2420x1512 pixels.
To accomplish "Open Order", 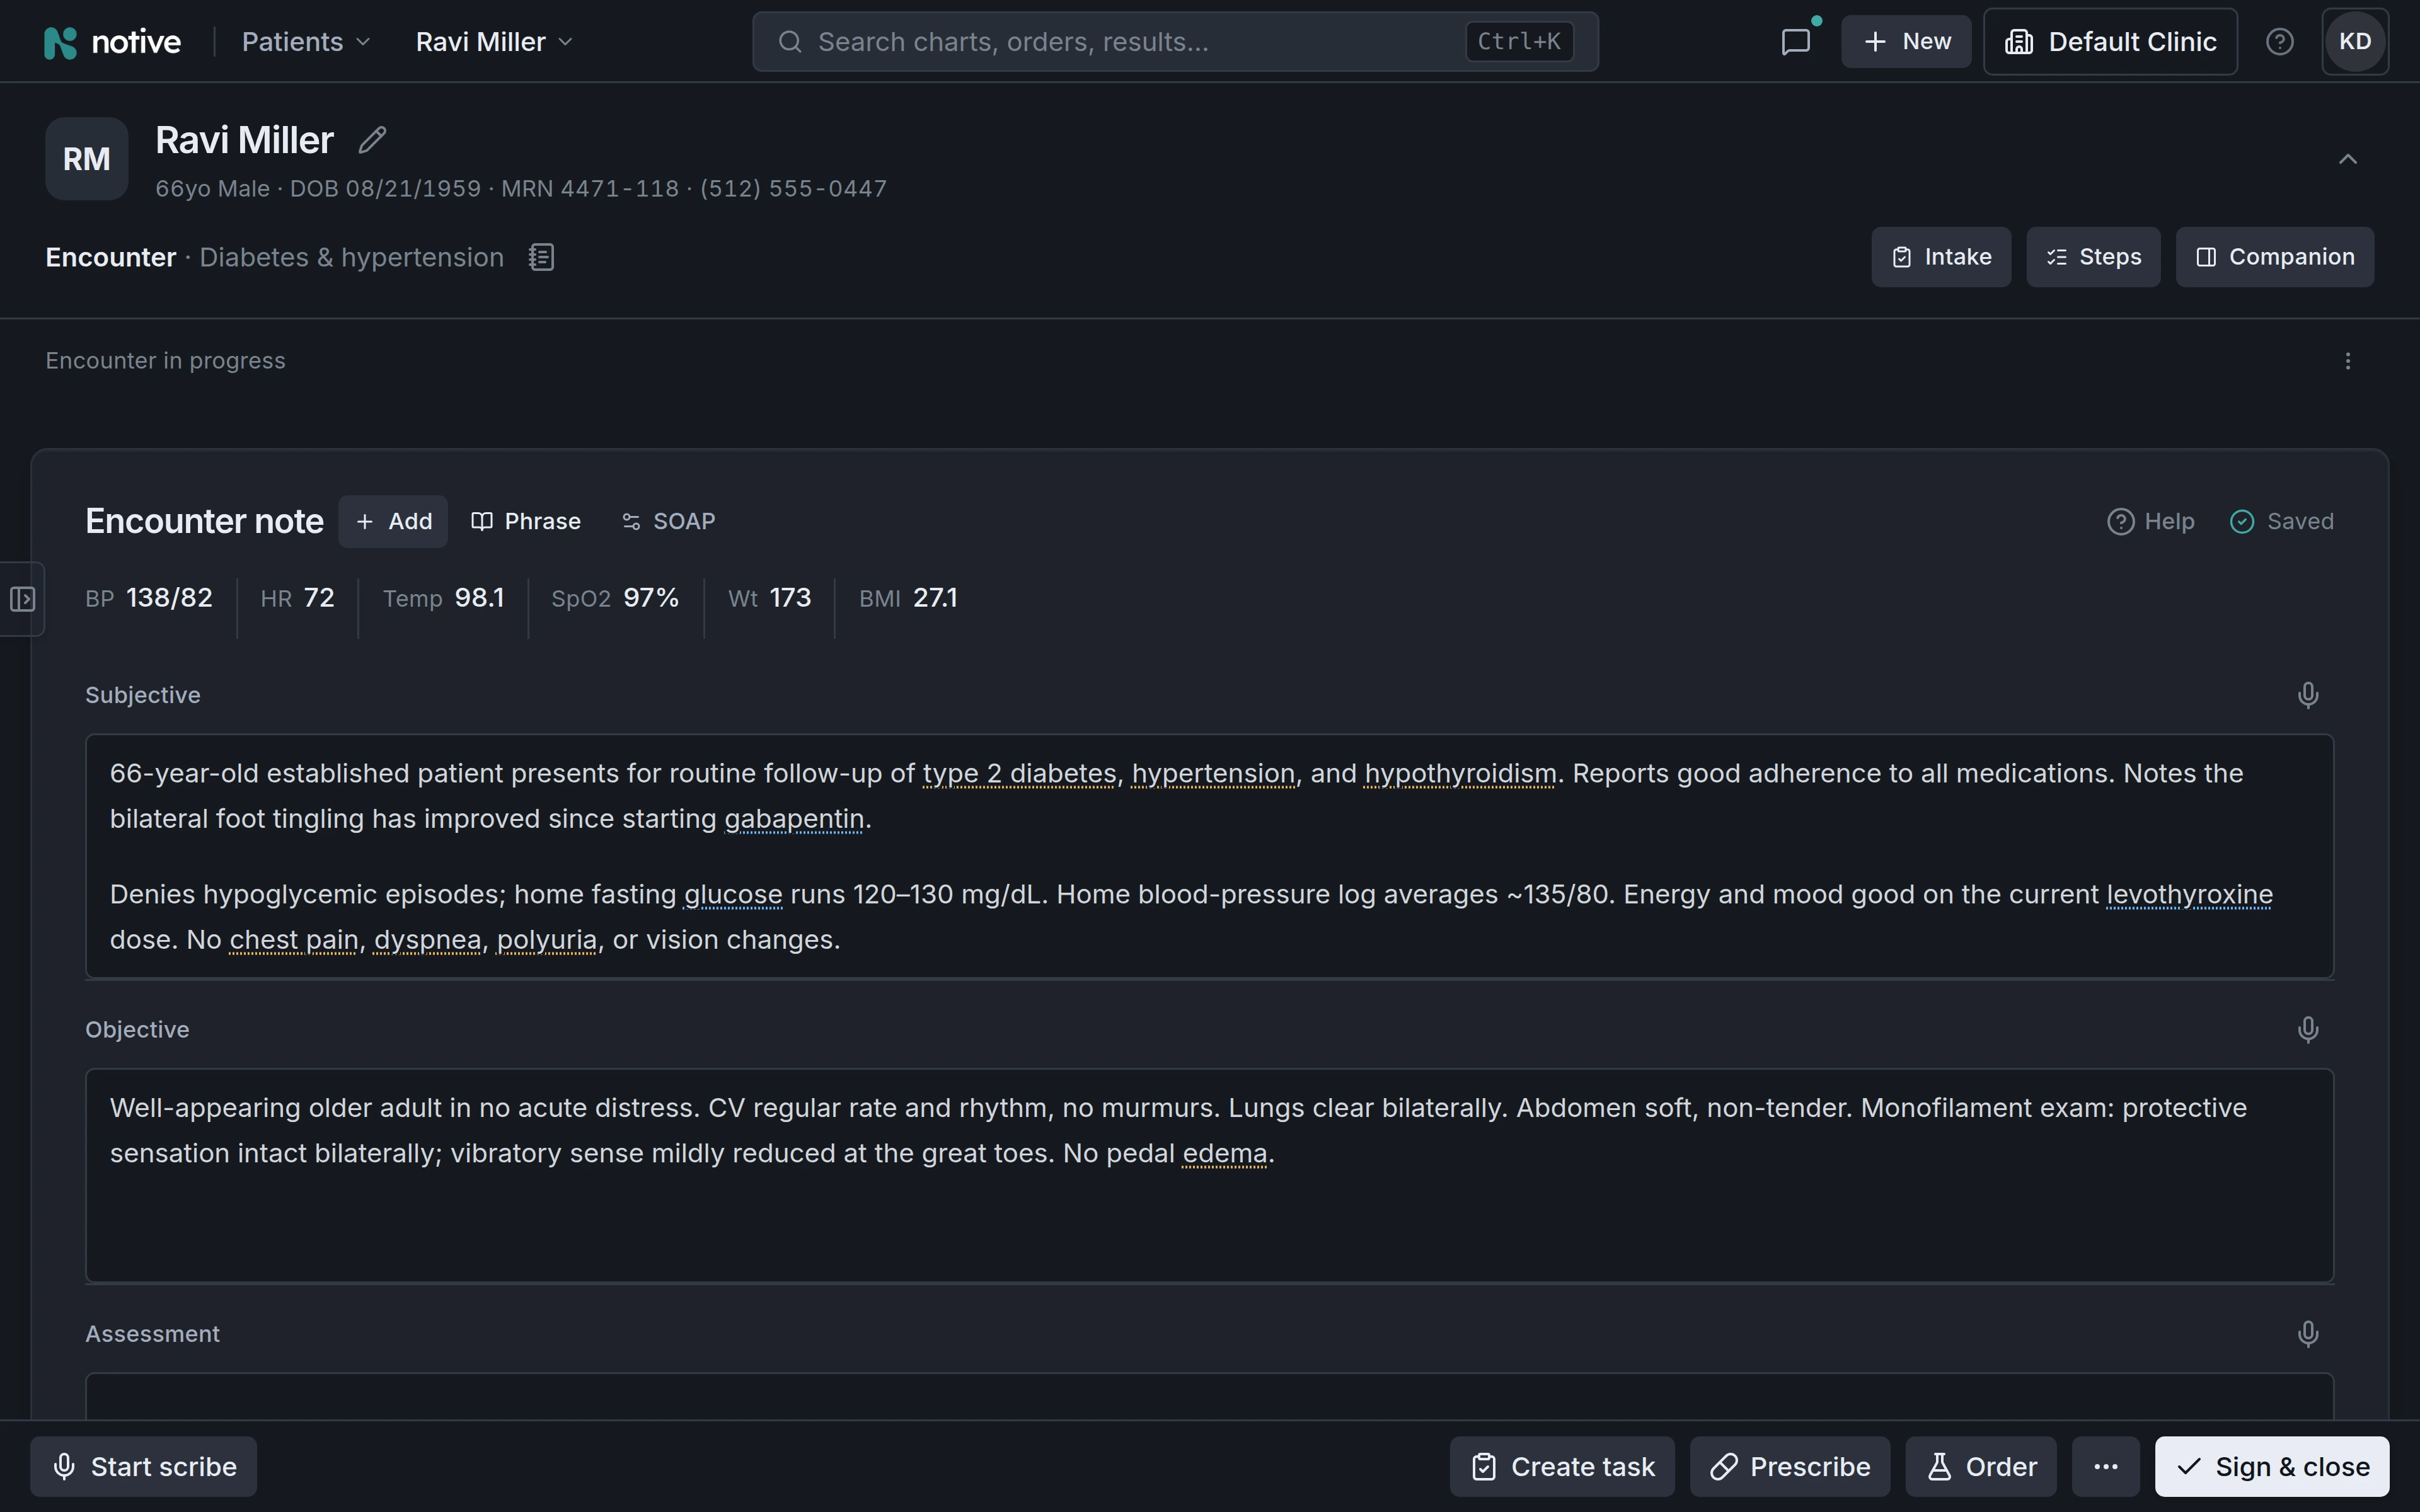I will (1980, 1467).
